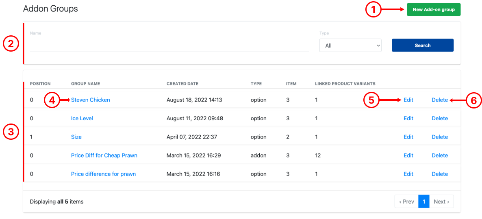Image resolution: width=482 pixels, height=219 pixels.
Task: Delete Price difference for prawn group
Action: 439,174
